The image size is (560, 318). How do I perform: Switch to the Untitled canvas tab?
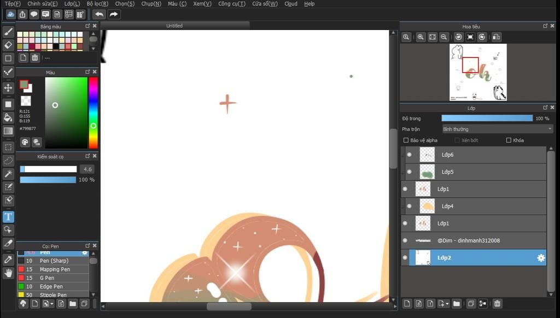pos(174,26)
